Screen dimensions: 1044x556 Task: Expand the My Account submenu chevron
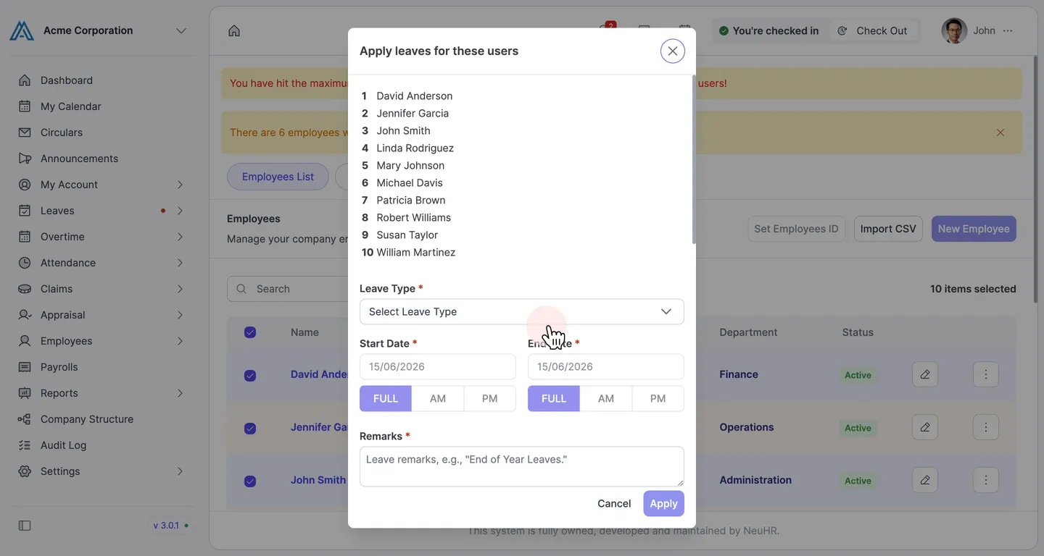180,185
